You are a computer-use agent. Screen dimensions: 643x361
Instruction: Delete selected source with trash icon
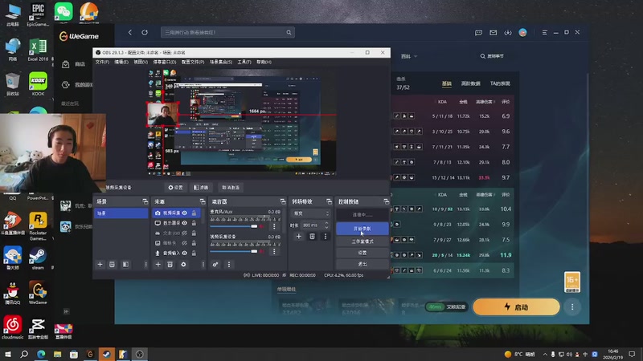pyautogui.click(x=170, y=265)
